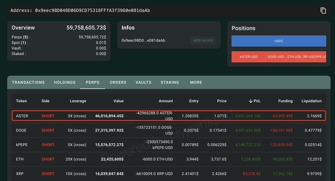Image resolution: width=335 pixels, height=181 pixels.
Task: Sort table by Liquidation column header
Action: [x=312, y=101]
